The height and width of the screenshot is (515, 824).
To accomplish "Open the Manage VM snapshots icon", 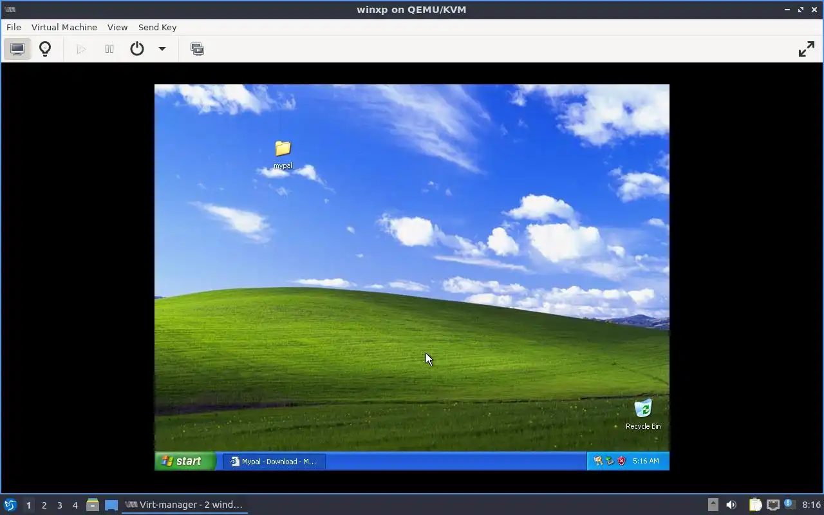I will click(198, 49).
